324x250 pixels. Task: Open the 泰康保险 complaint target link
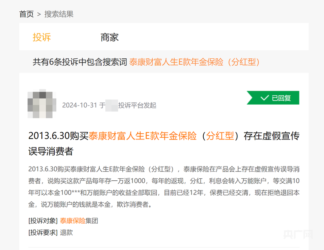tap(72, 221)
